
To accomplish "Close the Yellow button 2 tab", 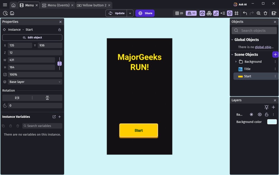I will [109, 5].
